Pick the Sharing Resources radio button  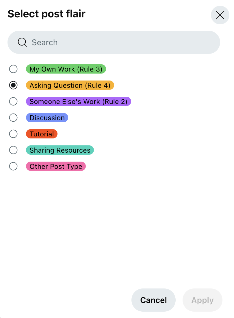13,150
